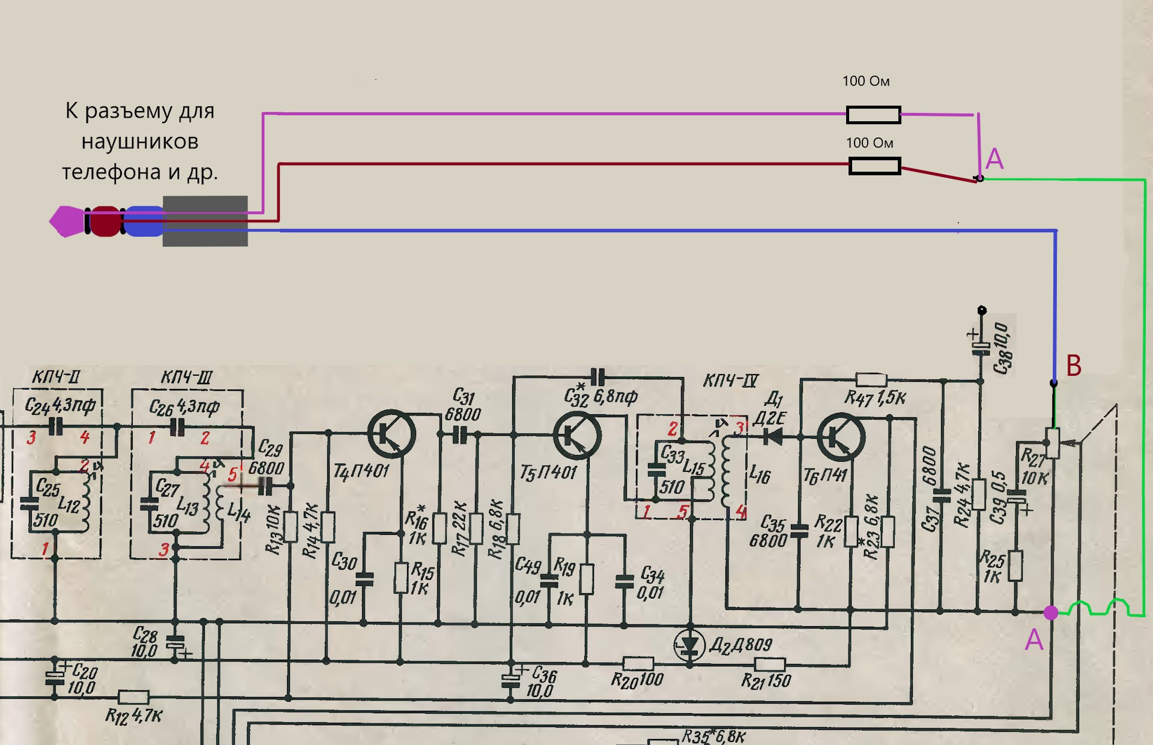The height and width of the screenshot is (745, 1153).
Task: Click the 'C34 0,01' label
Action: pyautogui.click(x=652, y=583)
